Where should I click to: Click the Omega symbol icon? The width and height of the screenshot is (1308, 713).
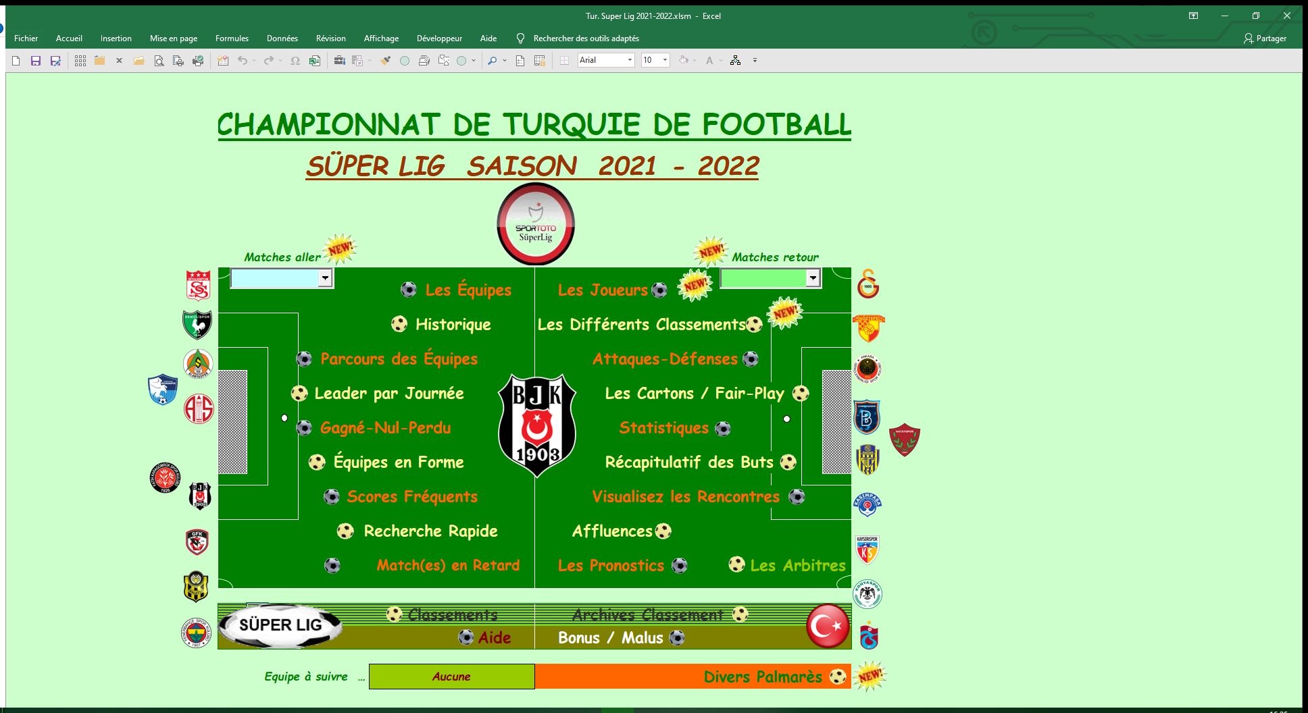pos(295,61)
